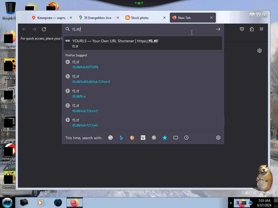Search in Bookmarks star icon

165,138
